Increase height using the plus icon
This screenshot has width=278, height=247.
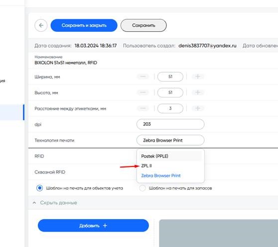[x=198, y=92]
